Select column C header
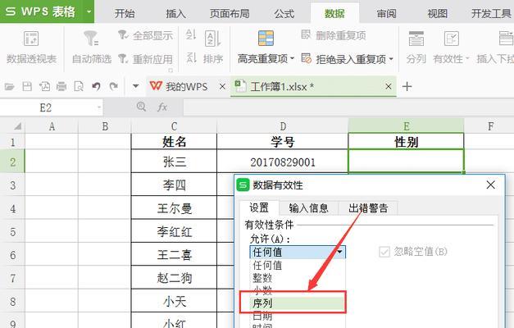Viewport: 514px width, 328px height. pyautogui.click(x=174, y=126)
